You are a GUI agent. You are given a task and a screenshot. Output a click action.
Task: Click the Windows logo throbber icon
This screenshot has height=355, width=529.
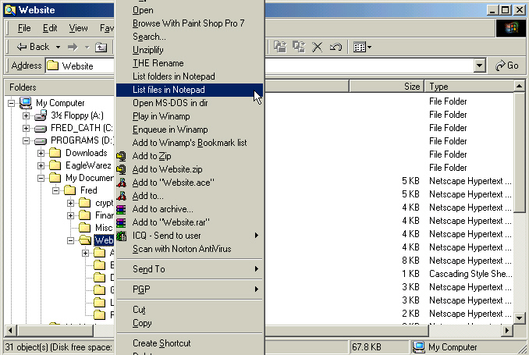(511, 28)
